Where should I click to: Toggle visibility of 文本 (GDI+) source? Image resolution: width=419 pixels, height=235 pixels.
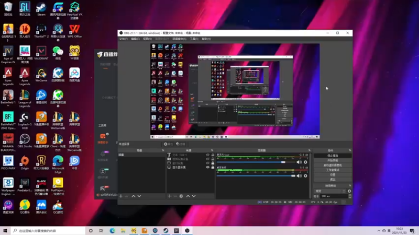tap(207, 155)
